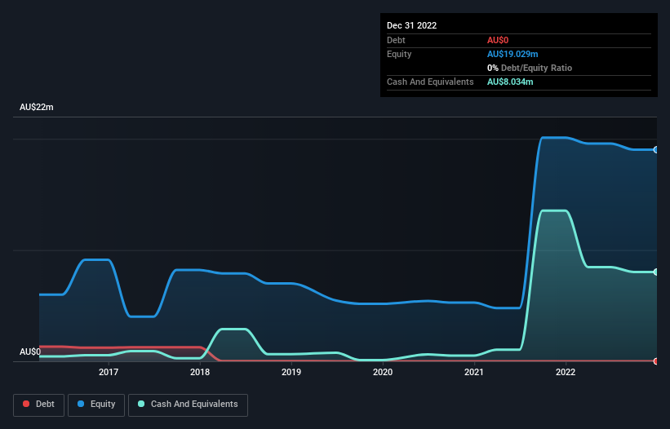Click the 0% Debt/Equity Ratio text

530,68
